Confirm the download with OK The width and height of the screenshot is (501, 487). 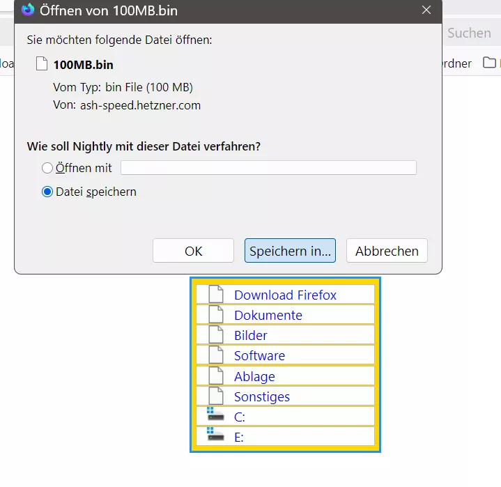[193, 251]
